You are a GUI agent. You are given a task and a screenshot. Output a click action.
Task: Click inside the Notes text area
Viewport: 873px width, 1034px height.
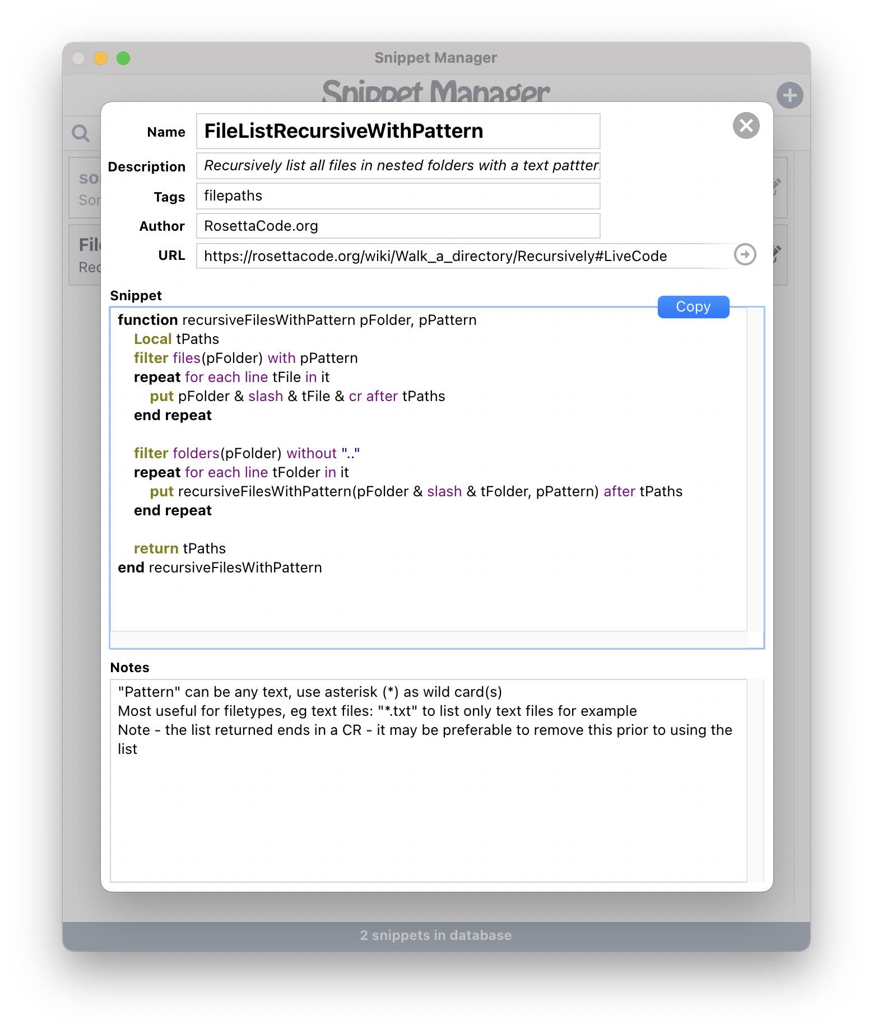point(428,812)
